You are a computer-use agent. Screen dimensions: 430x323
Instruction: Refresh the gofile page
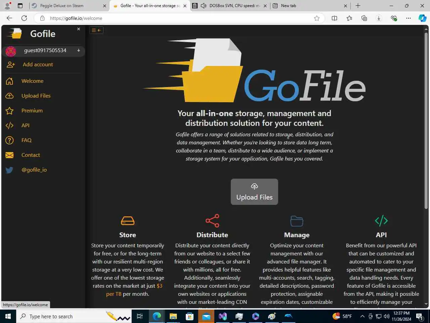click(x=24, y=18)
